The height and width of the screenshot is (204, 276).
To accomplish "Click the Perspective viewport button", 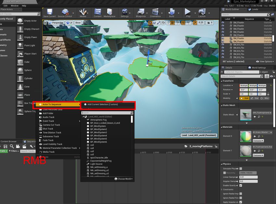I will (x=56, y=23).
